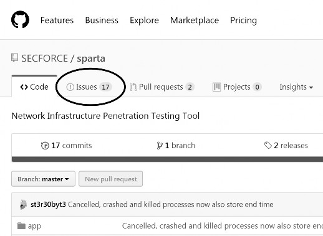
Task: Open the SECFORCE owner link
Action: click(44, 59)
